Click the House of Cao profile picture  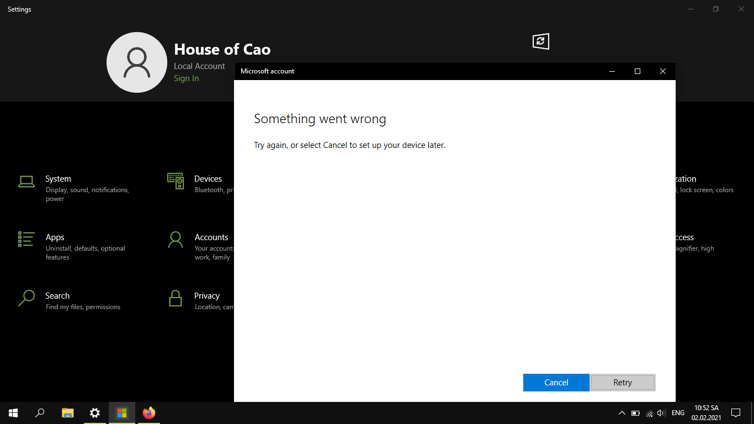(x=137, y=62)
